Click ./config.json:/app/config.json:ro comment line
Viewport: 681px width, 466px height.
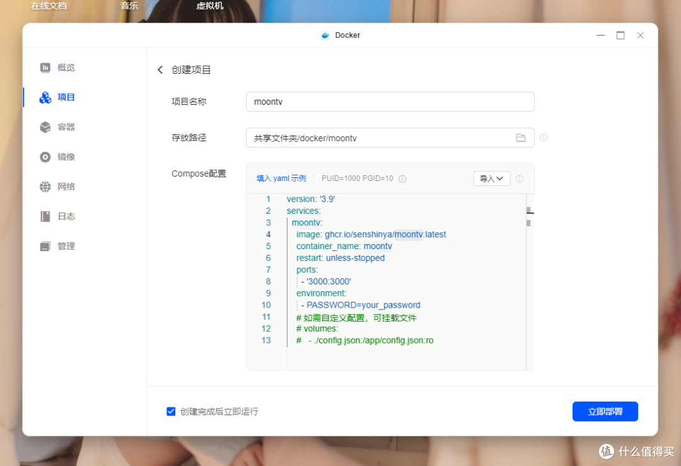365,341
